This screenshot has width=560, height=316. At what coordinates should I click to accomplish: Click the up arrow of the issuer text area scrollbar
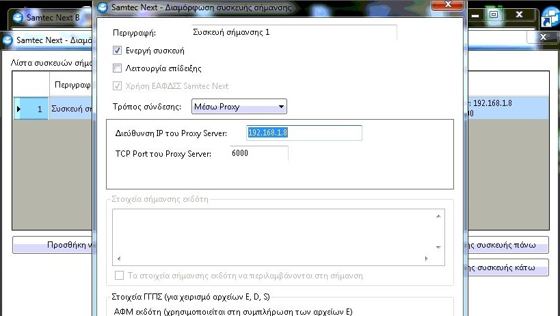click(438, 216)
